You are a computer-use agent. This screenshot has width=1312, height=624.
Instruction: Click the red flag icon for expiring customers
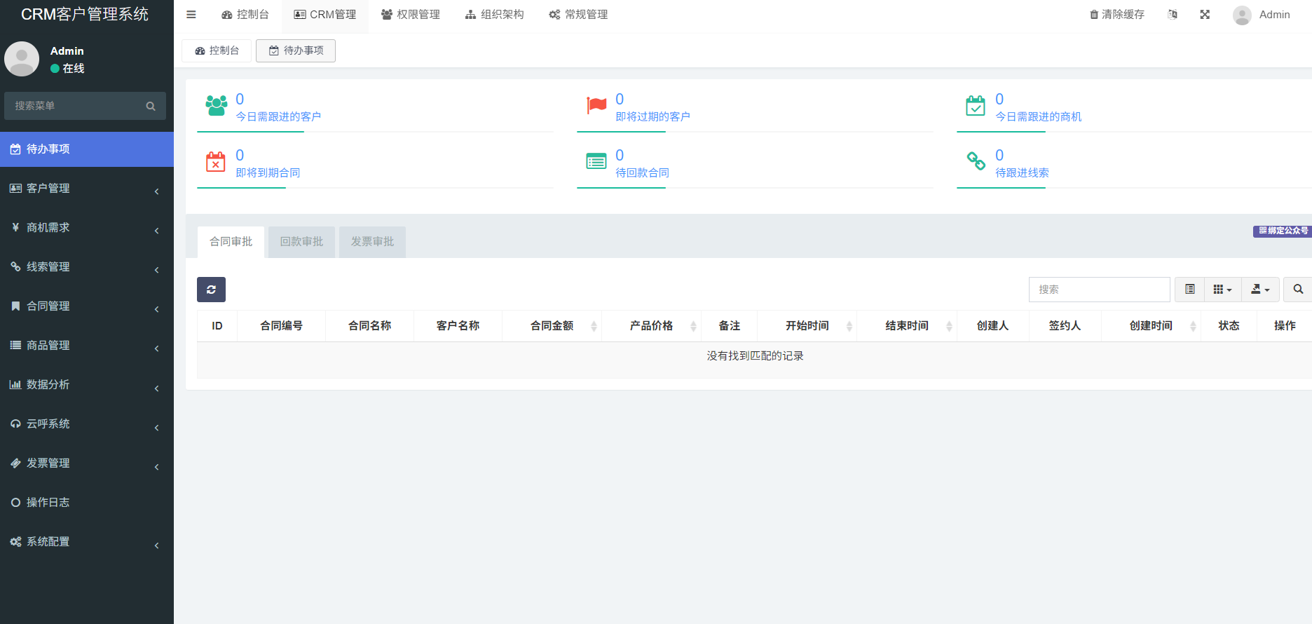[x=596, y=106]
